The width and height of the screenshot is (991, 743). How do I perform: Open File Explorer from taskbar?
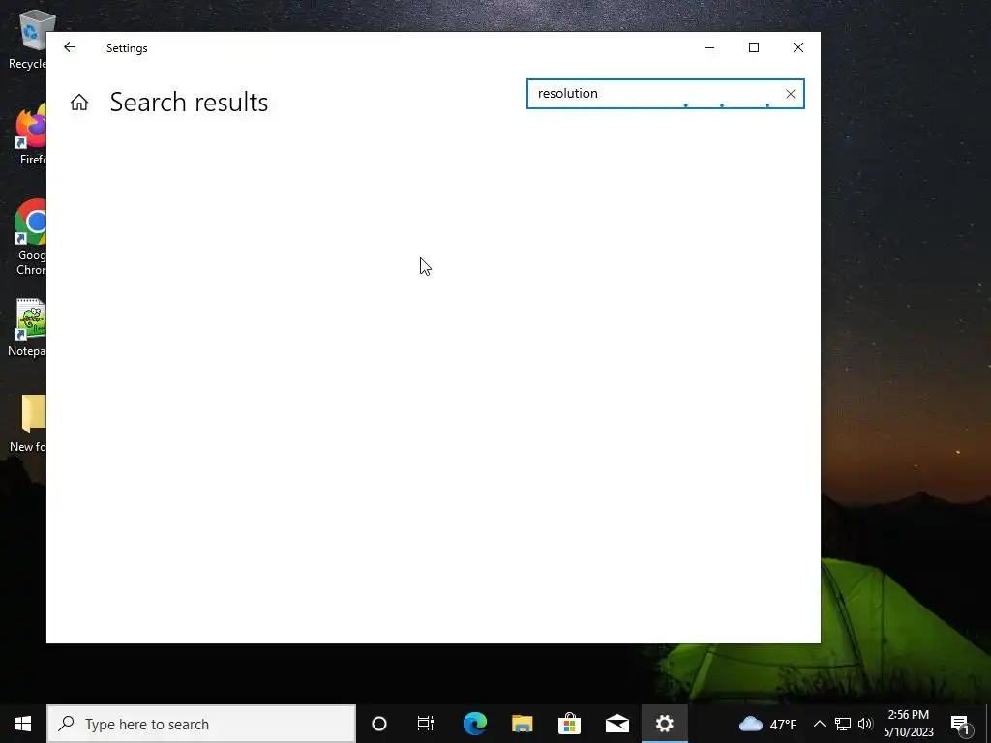coord(522,724)
